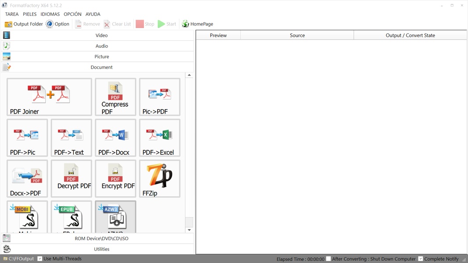The image size is (468, 263).
Task: Click the HomePage toolbar button
Action: pyautogui.click(x=197, y=24)
